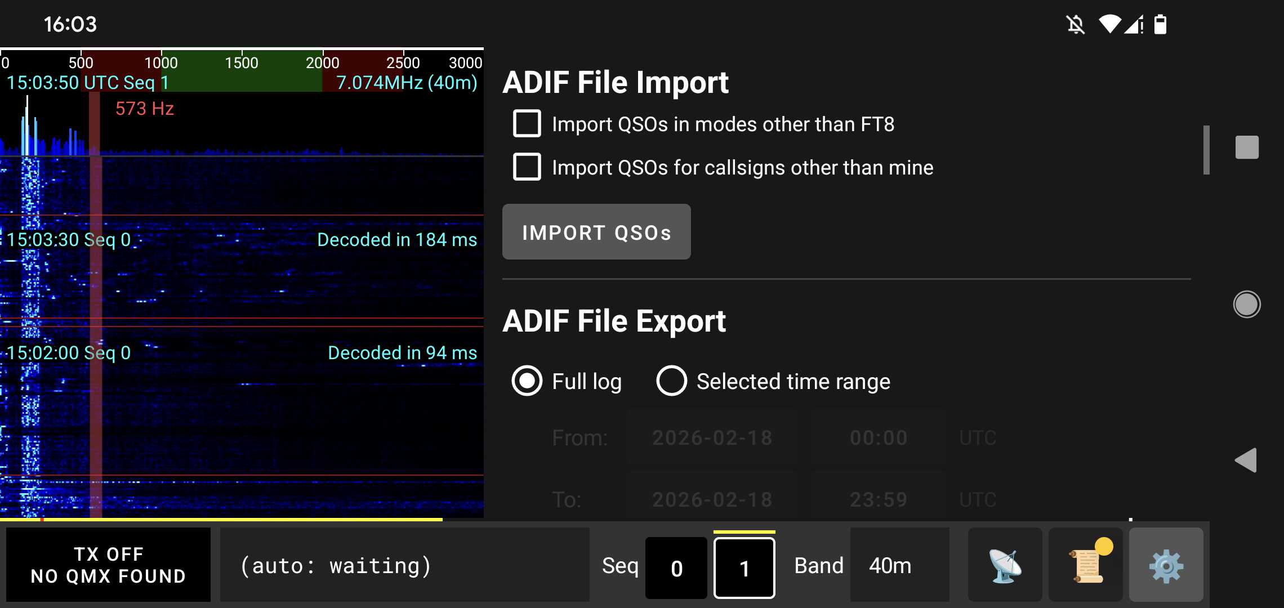Open recent apps with the square button
1284x608 pixels.
coord(1246,147)
